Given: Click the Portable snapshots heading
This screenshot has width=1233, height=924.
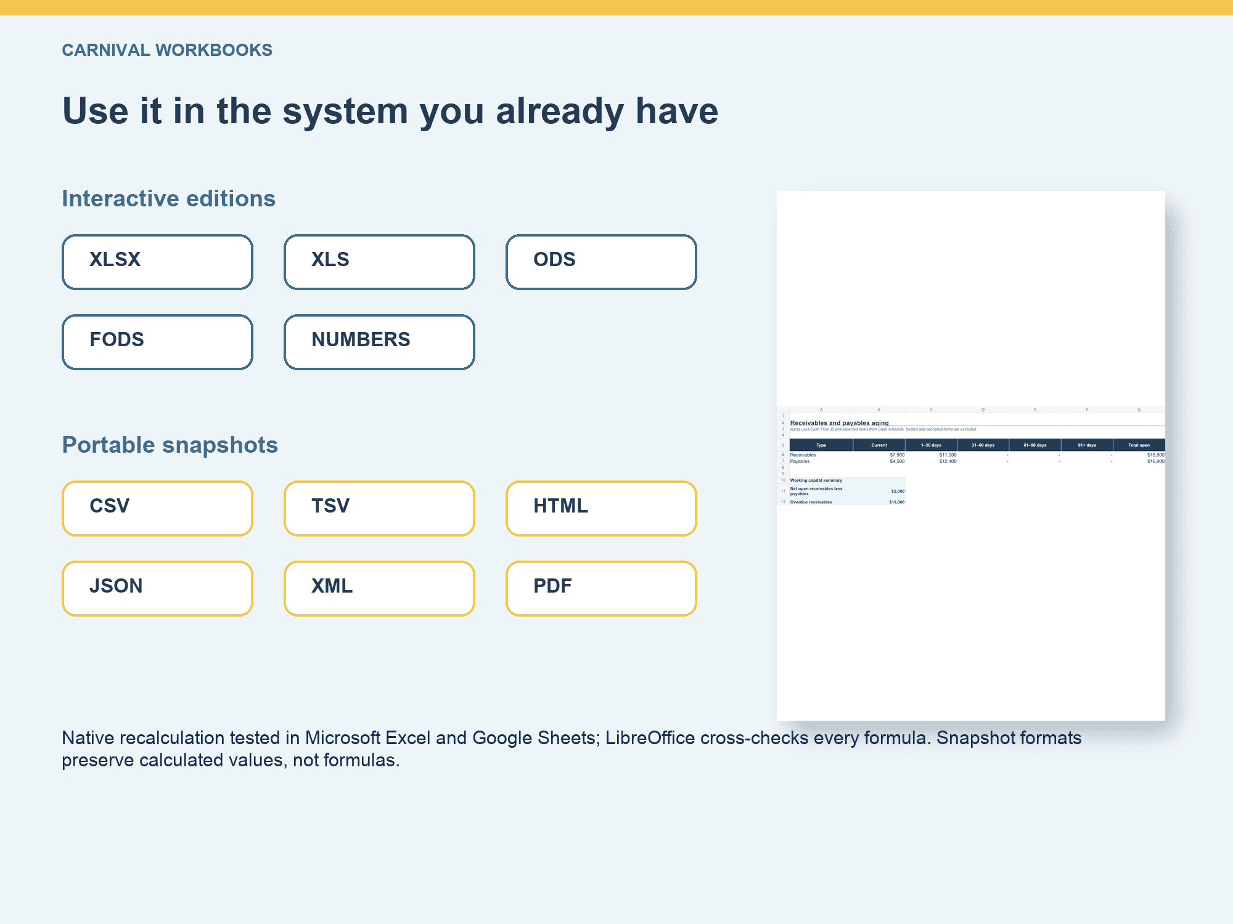Looking at the screenshot, I should point(170,445).
